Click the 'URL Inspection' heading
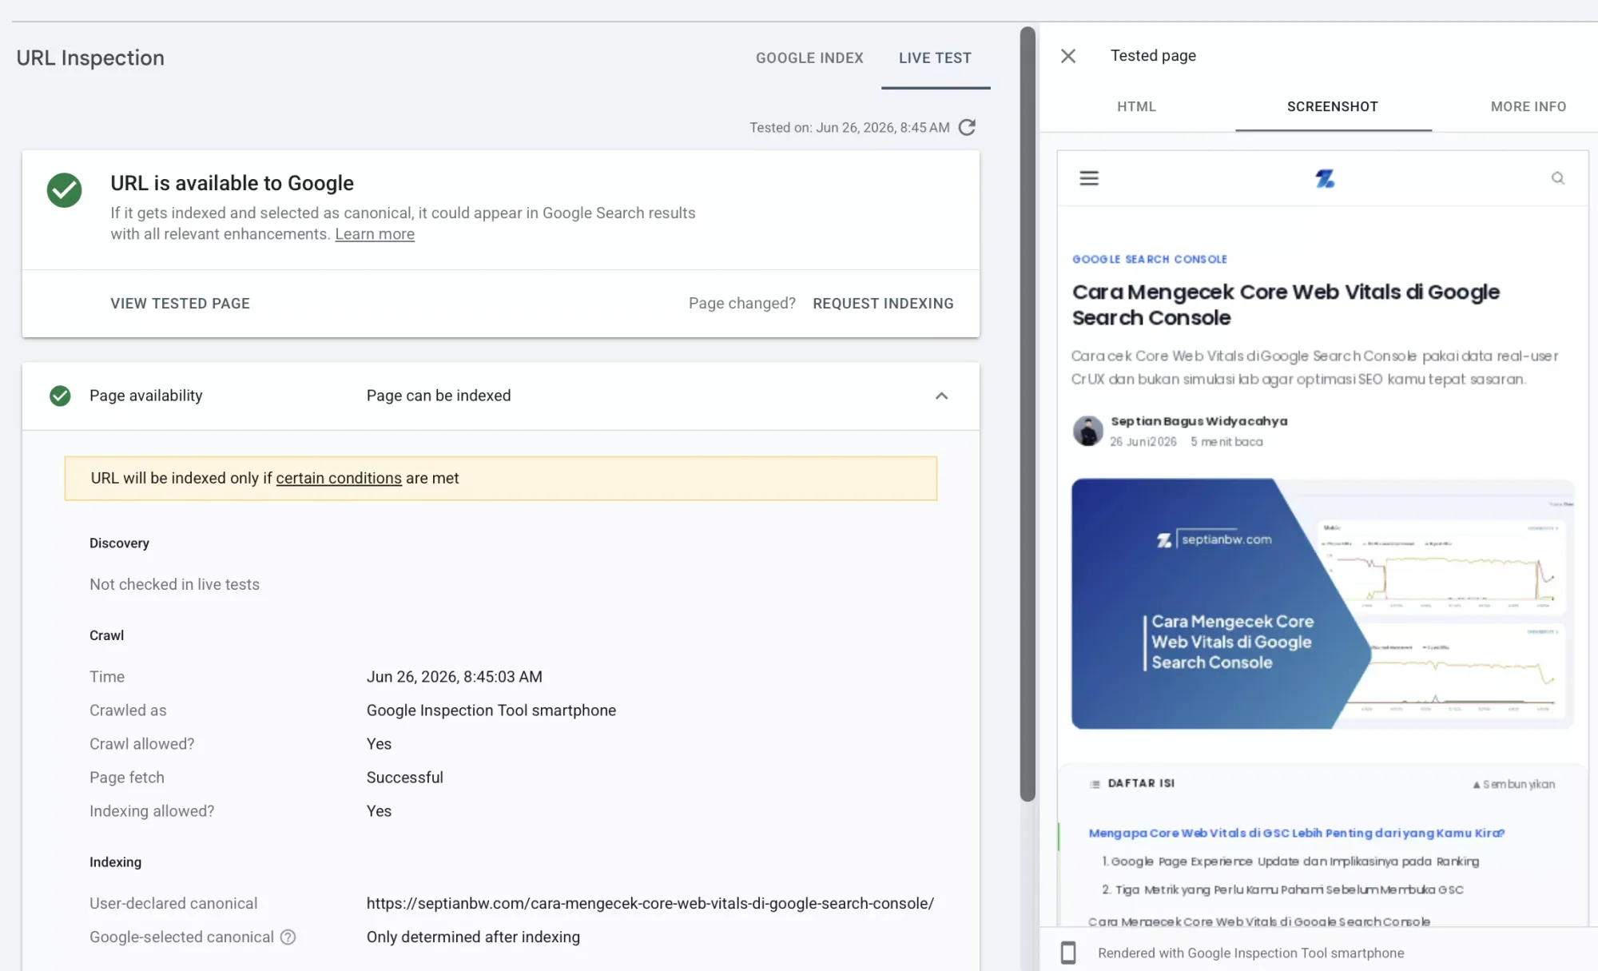This screenshot has width=1598, height=971. pos(90,58)
